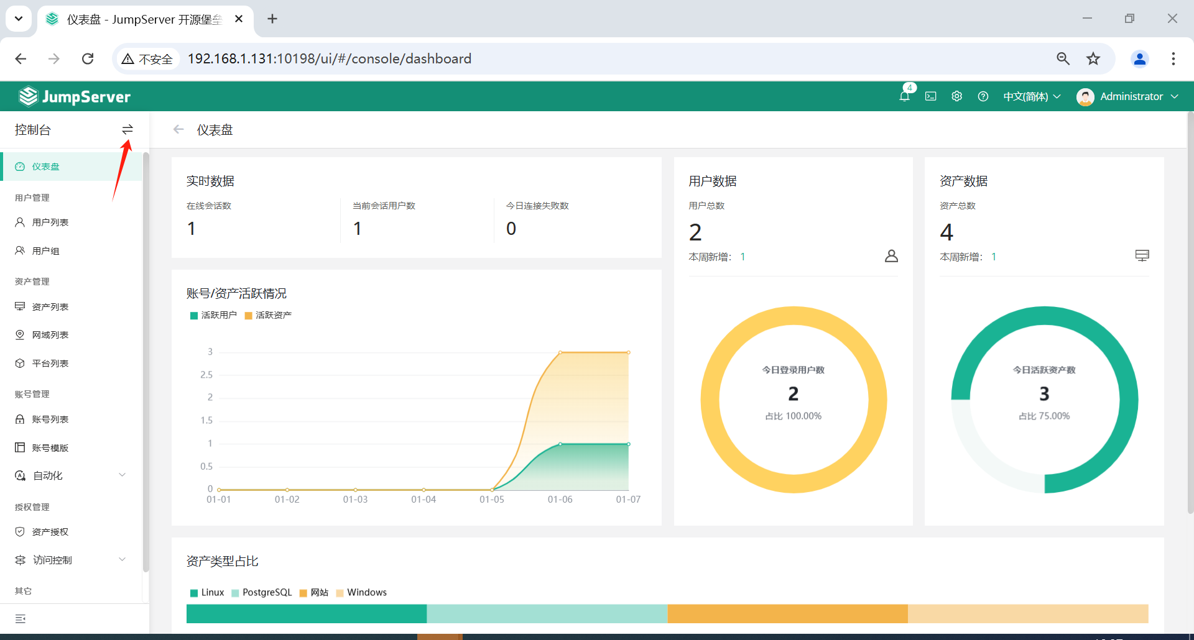Bookmark this page with the star icon

click(x=1093, y=58)
